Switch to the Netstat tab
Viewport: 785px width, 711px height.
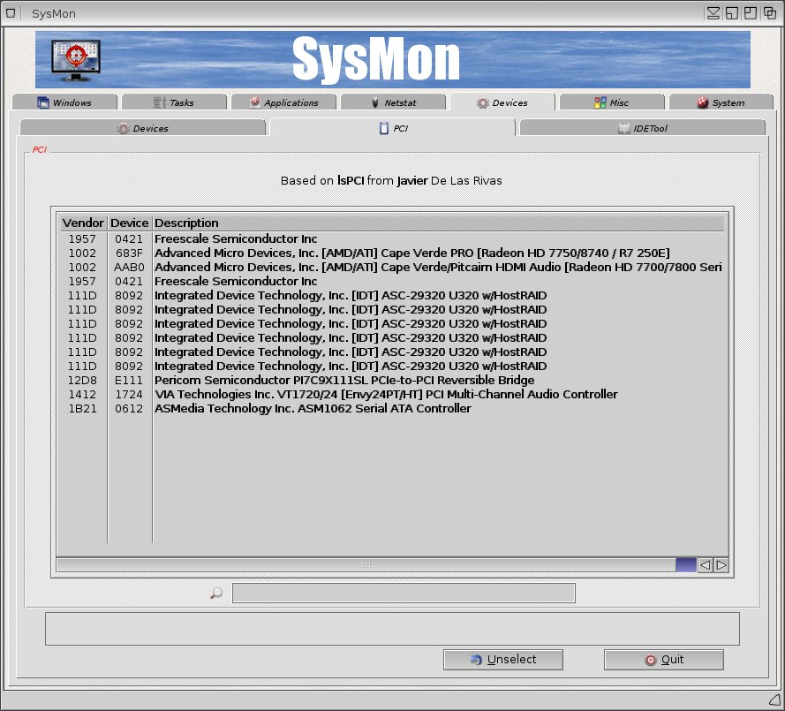pyautogui.click(x=394, y=102)
